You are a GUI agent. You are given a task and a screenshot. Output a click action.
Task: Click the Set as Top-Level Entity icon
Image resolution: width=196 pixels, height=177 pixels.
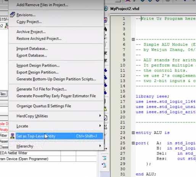(12, 136)
